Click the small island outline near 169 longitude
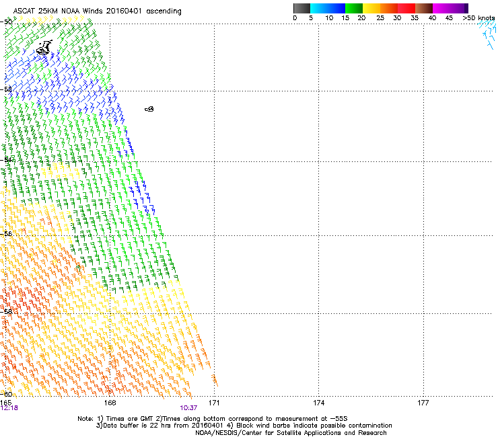Image resolution: width=498 pixels, height=437 pixels. coord(149,109)
